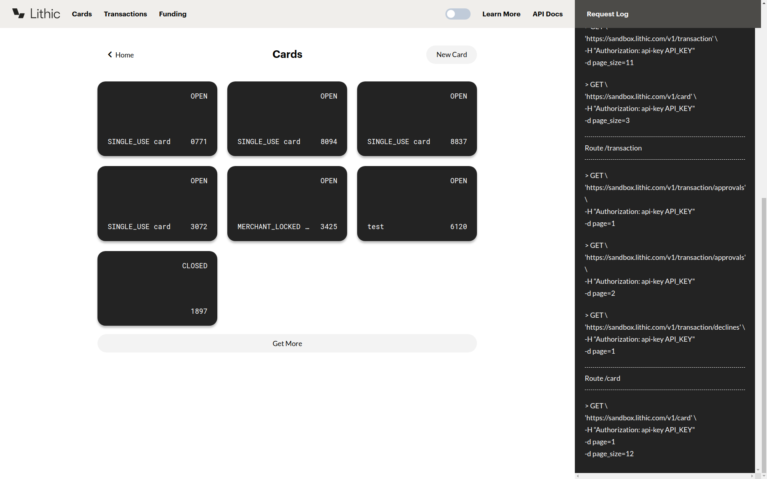Open the SINGLE_USE card ending 8837
This screenshot has width=767, height=479.
pyautogui.click(x=417, y=119)
